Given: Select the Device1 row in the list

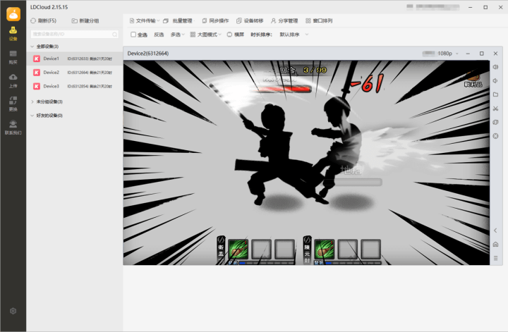Looking at the screenshot, I should (x=75, y=59).
